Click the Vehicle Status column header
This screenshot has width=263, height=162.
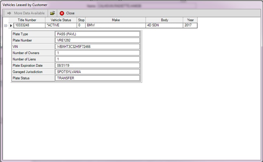tap(61, 20)
